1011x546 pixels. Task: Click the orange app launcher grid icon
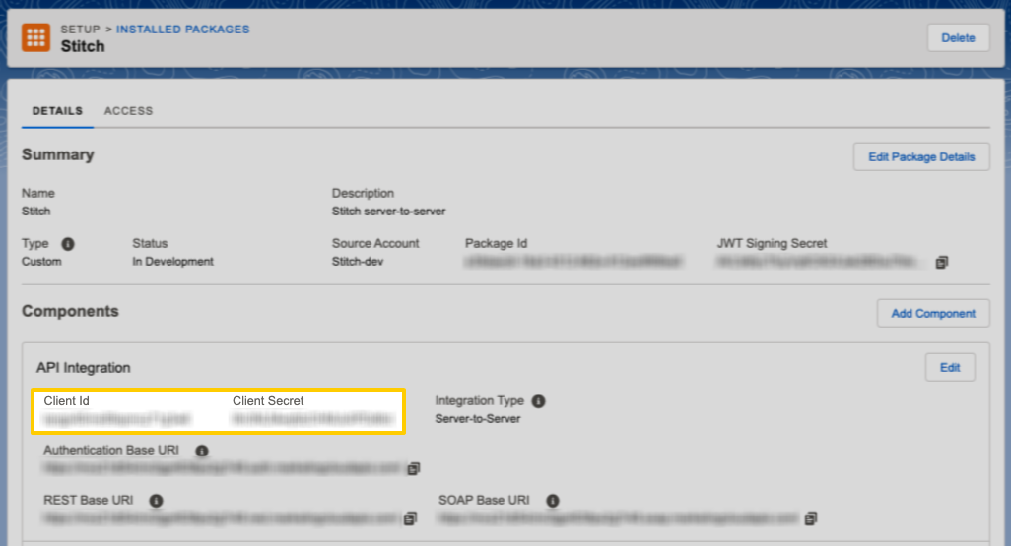coord(36,37)
